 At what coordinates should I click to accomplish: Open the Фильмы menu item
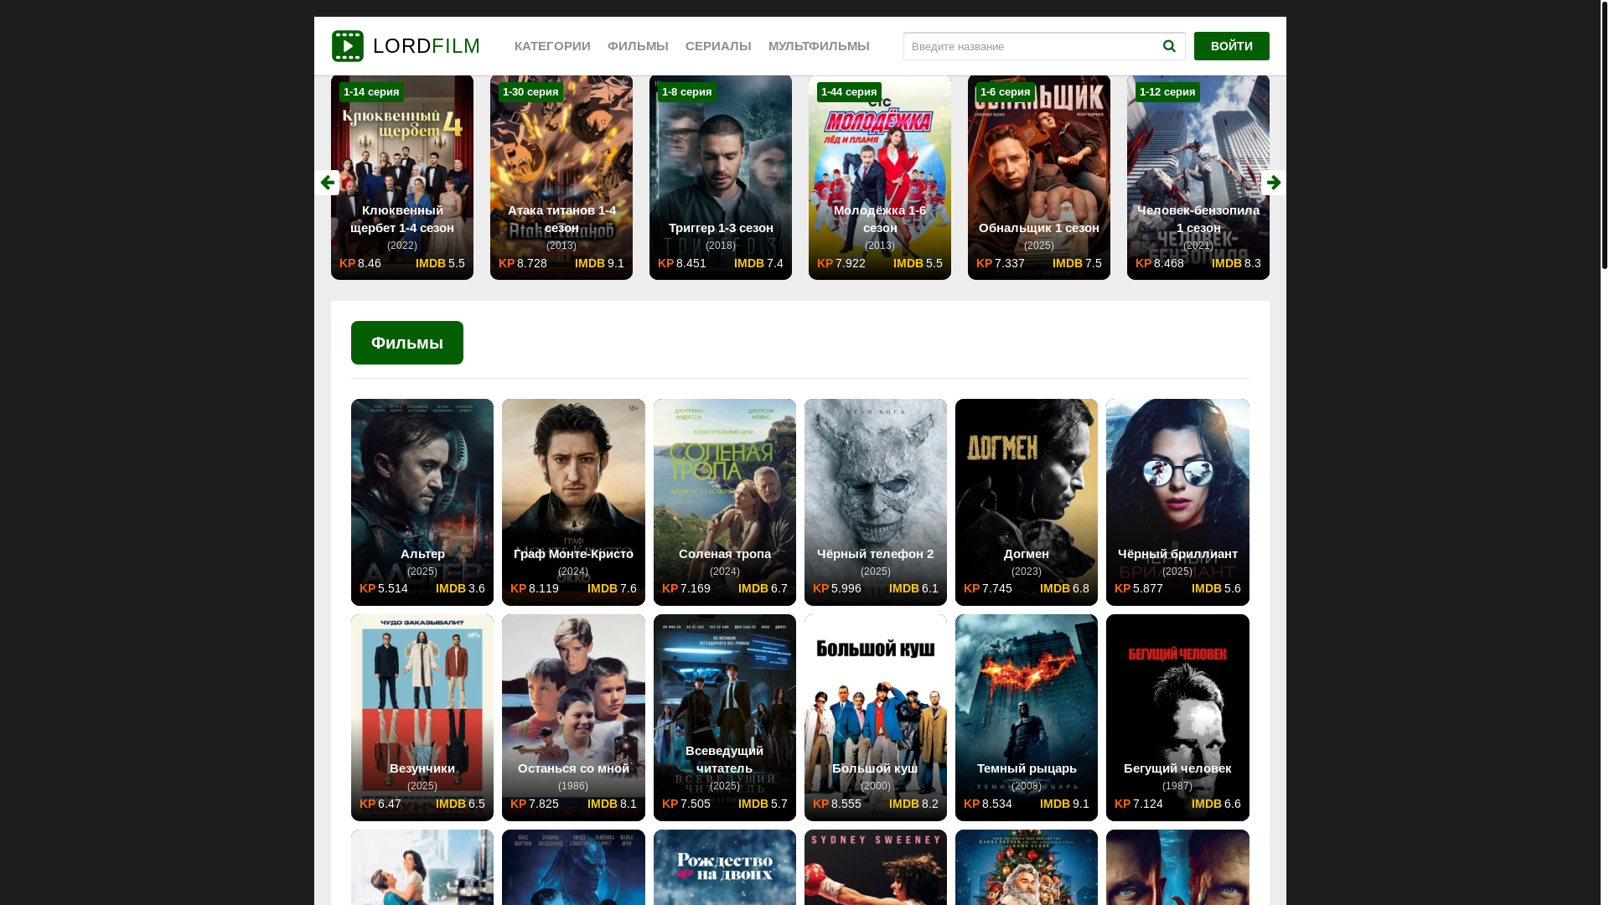tap(638, 46)
